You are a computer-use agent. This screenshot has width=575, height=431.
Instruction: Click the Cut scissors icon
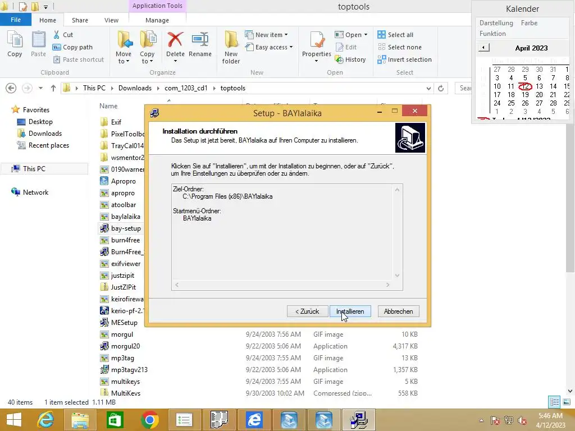[x=57, y=35]
